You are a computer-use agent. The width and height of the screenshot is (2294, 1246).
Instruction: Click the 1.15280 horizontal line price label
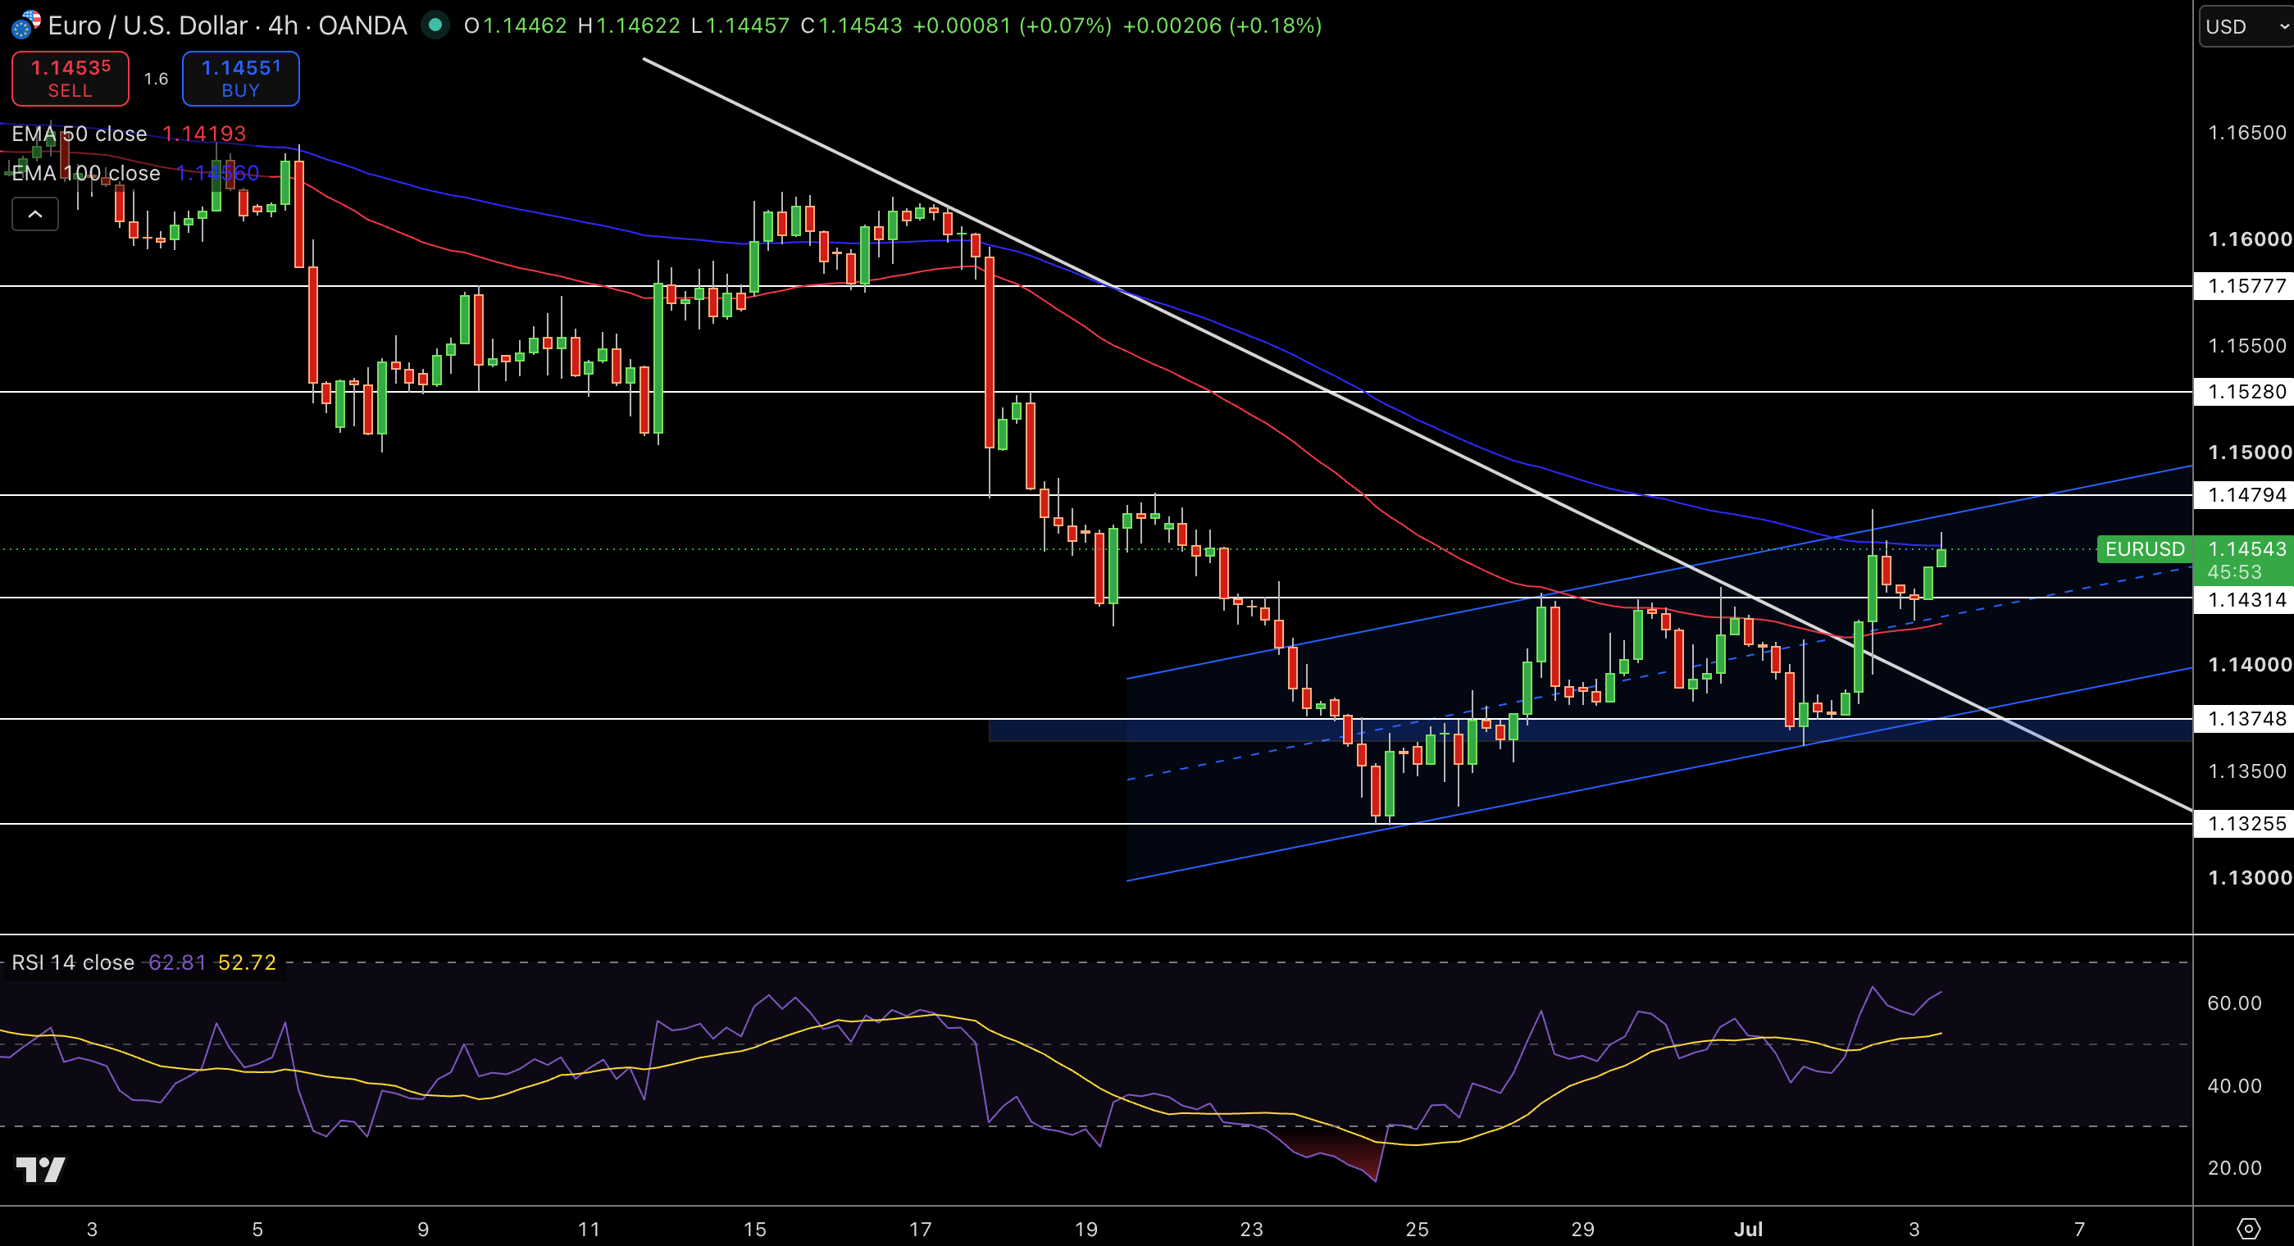tap(2244, 392)
